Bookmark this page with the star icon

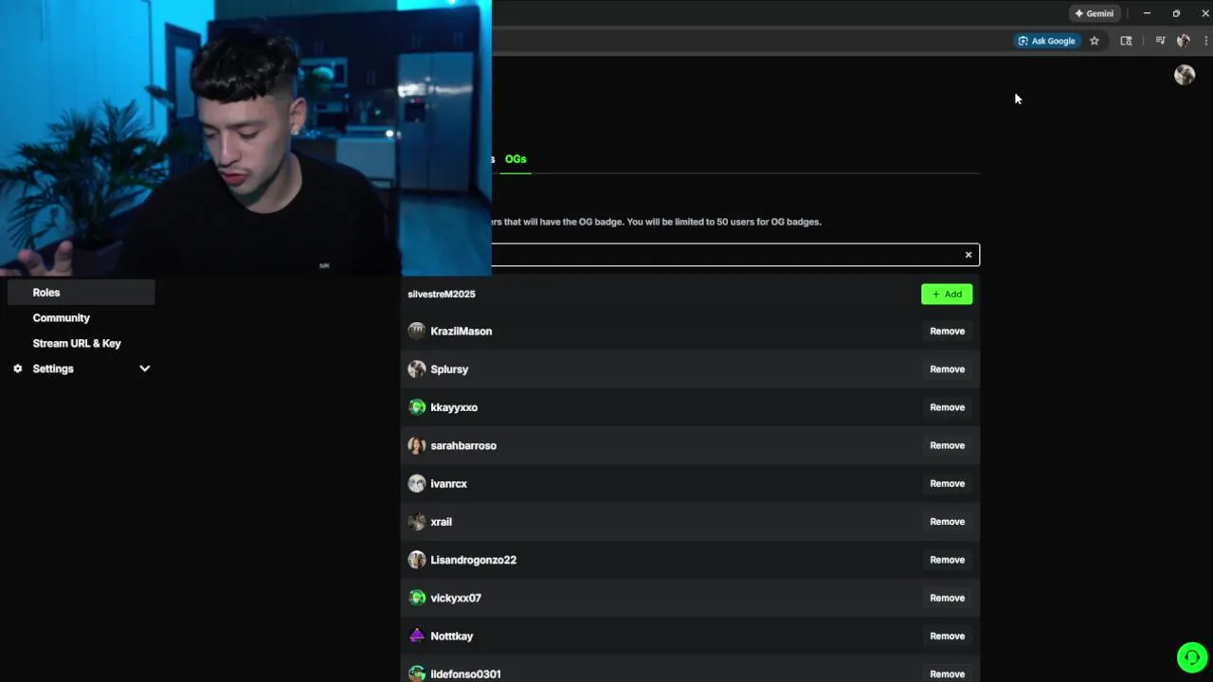(1095, 41)
